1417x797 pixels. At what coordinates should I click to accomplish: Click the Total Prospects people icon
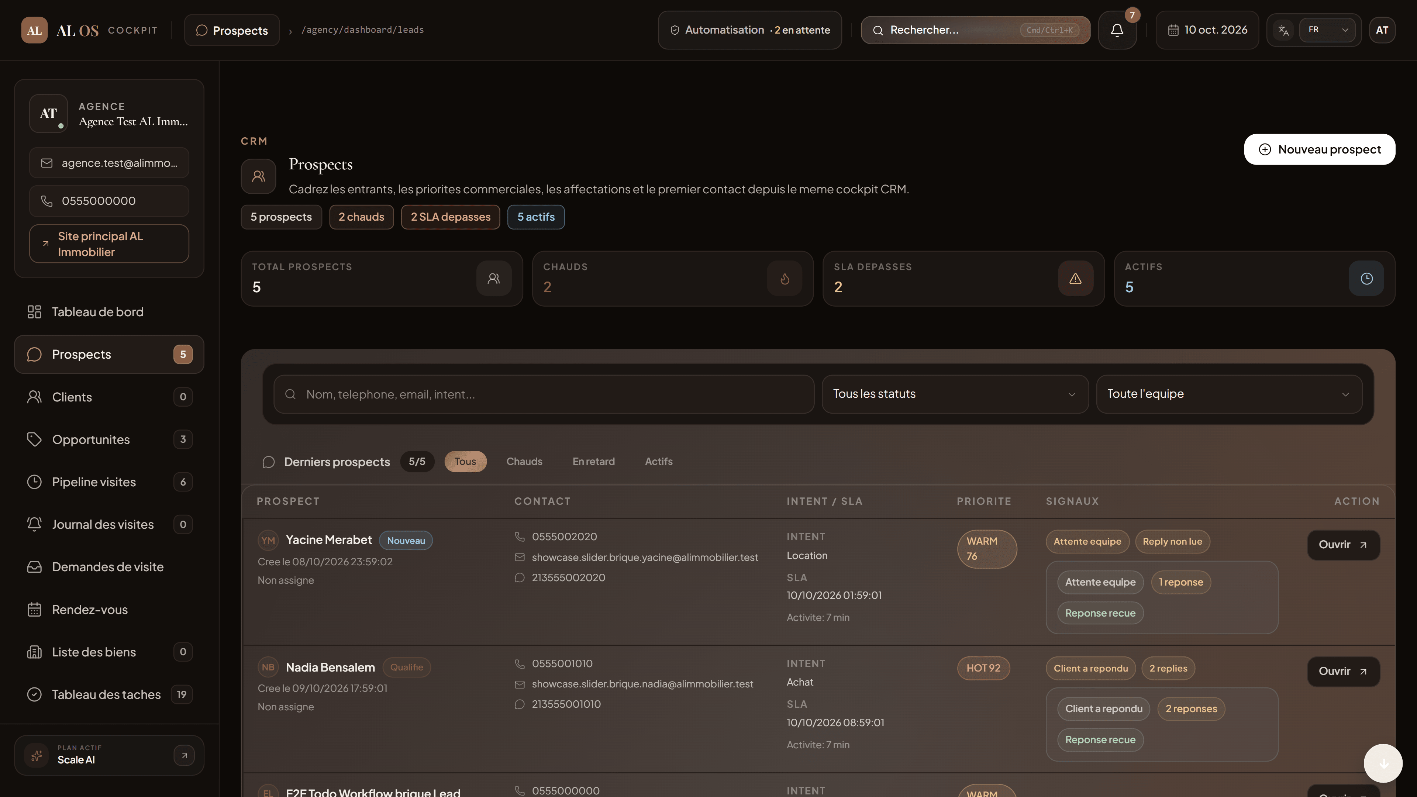click(x=493, y=279)
